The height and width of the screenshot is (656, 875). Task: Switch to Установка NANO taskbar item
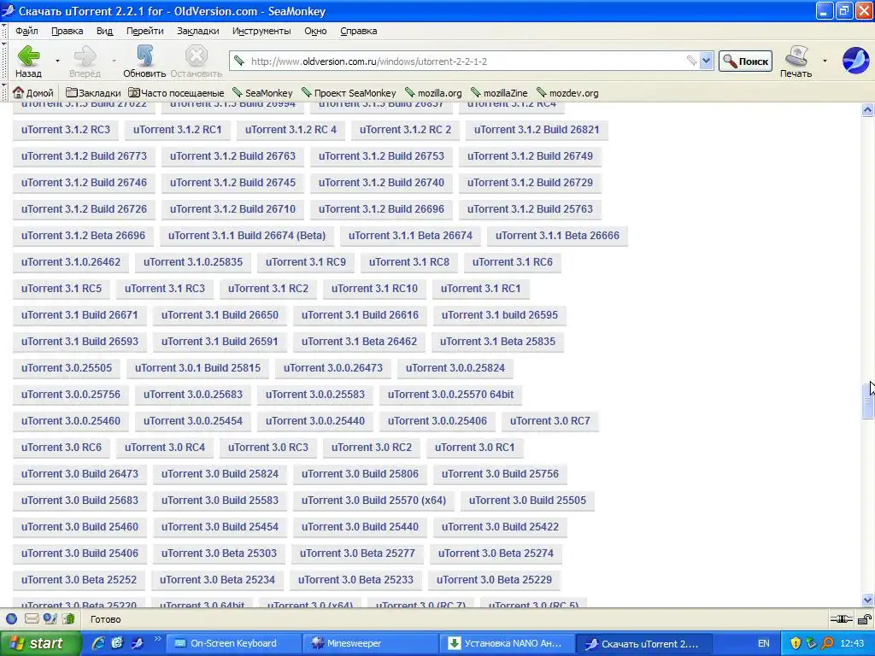[506, 643]
